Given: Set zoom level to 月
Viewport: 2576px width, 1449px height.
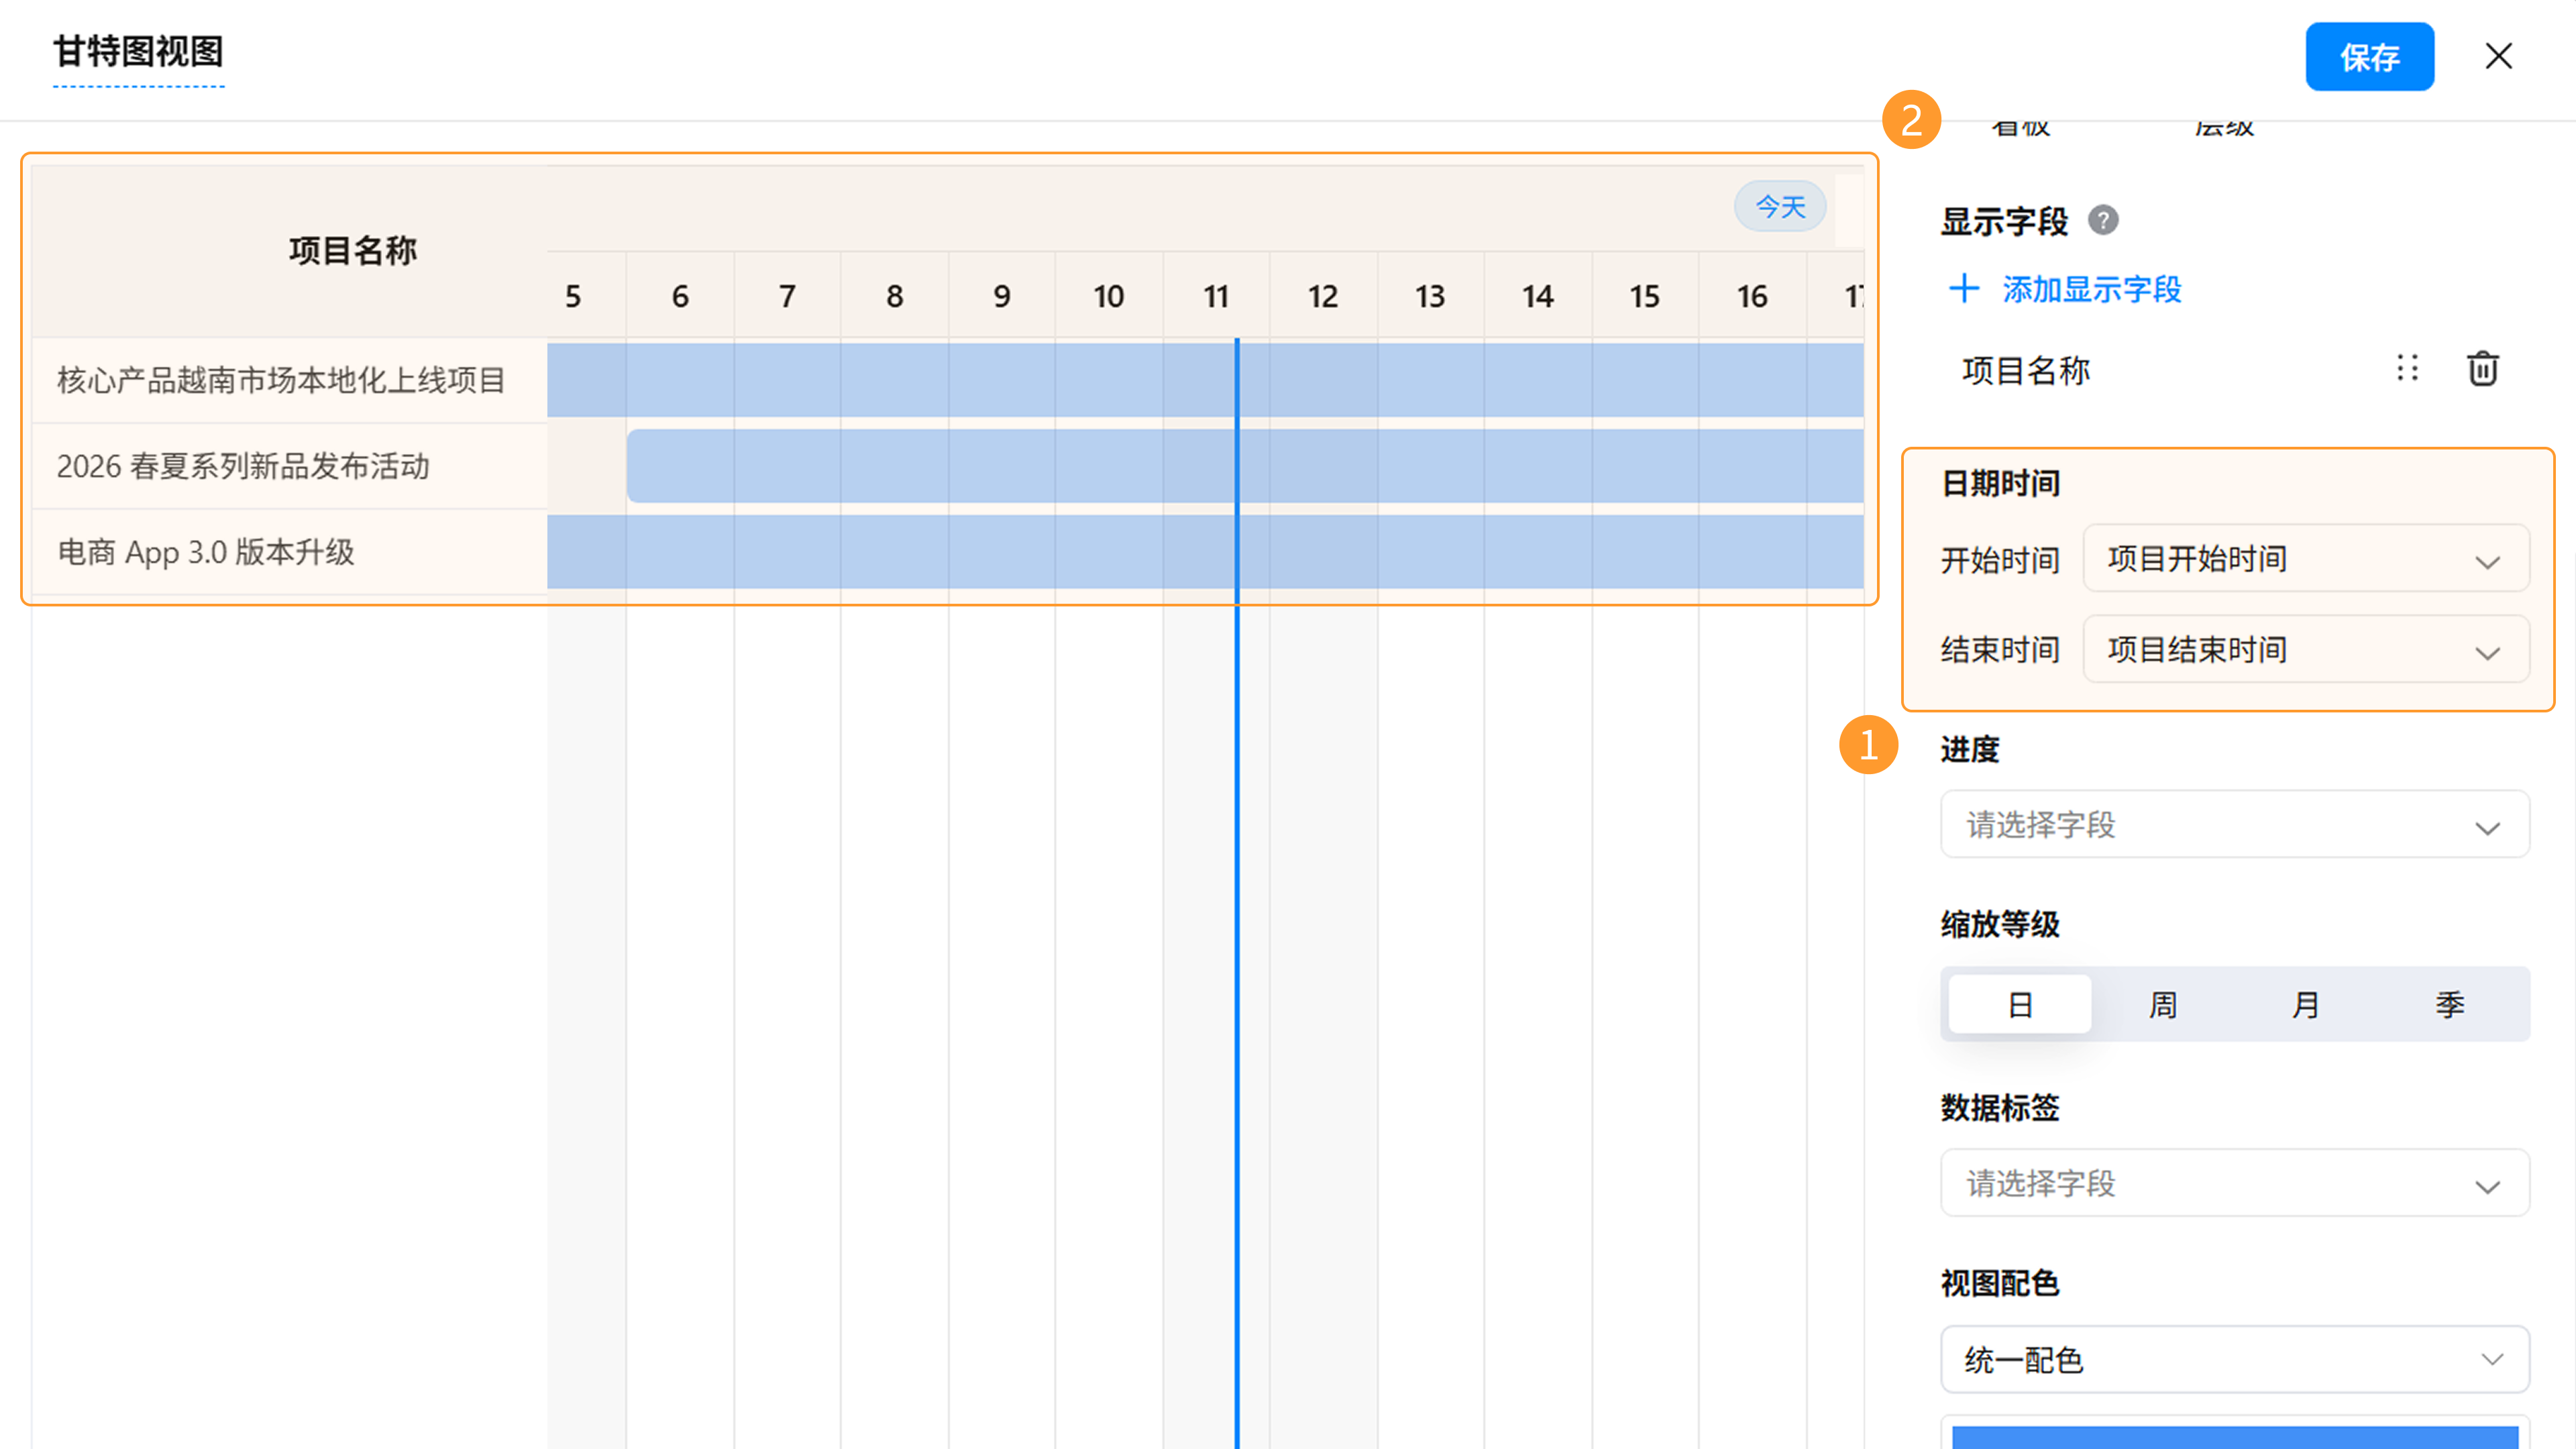Looking at the screenshot, I should tap(2306, 1004).
